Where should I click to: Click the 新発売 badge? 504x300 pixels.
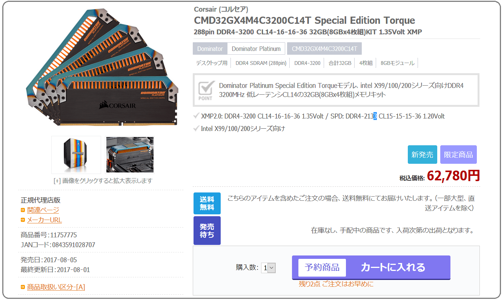(422, 155)
